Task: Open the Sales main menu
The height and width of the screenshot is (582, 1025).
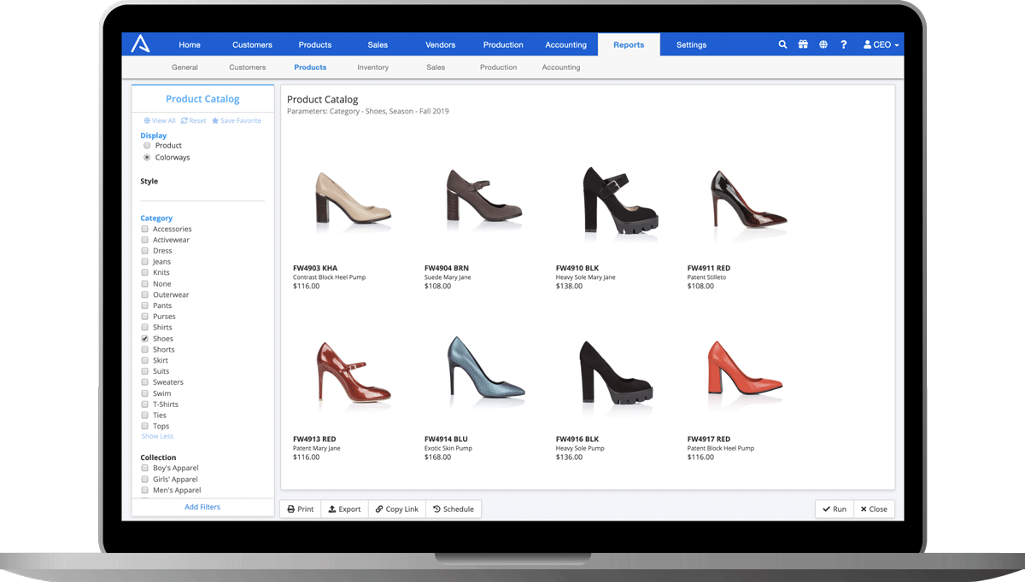Action: [x=378, y=44]
